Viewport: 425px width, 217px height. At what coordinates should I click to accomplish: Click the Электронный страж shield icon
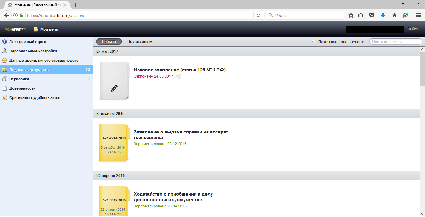(x=4, y=42)
